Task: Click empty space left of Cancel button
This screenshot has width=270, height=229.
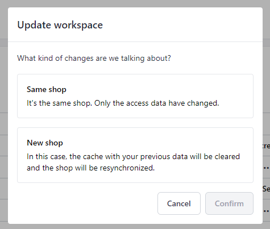Action: pyautogui.click(x=87, y=203)
